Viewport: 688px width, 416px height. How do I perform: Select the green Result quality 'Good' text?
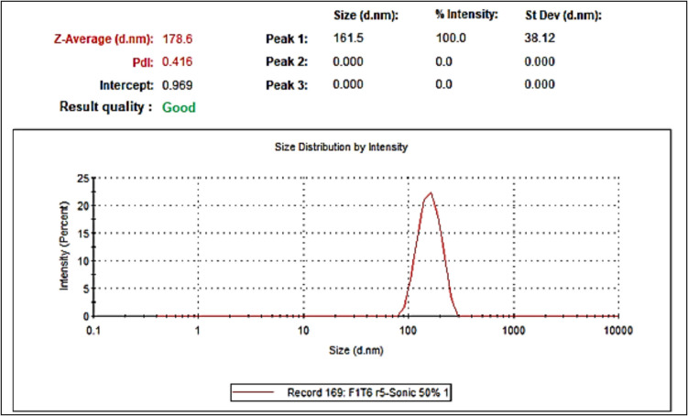pyautogui.click(x=179, y=107)
